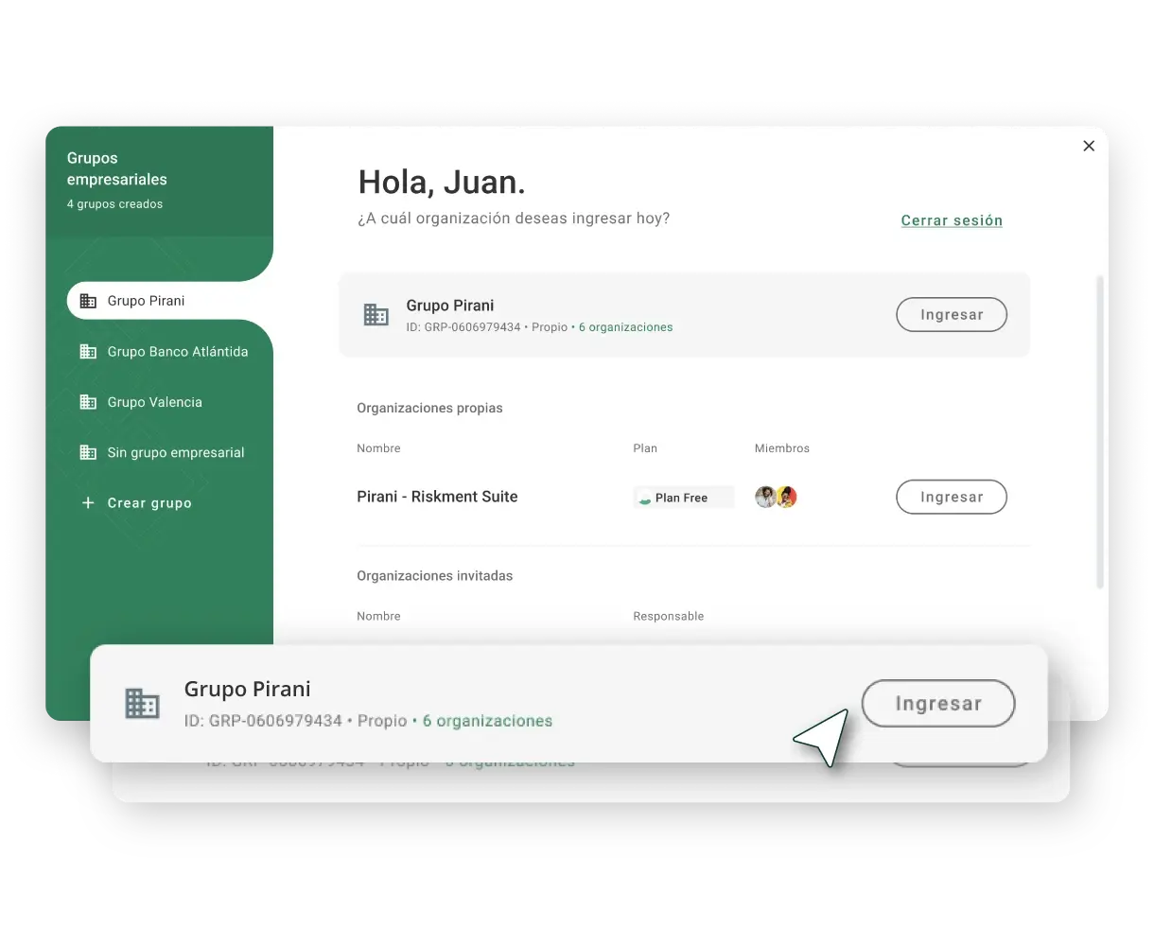The width and height of the screenshot is (1154, 946).
Task: Click the building icon in the Grupo Pirani header card
Action: [376, 315]
